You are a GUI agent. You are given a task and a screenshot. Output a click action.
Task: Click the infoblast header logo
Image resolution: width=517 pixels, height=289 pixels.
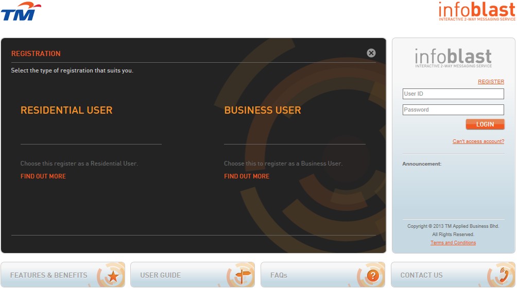[477, 11]
